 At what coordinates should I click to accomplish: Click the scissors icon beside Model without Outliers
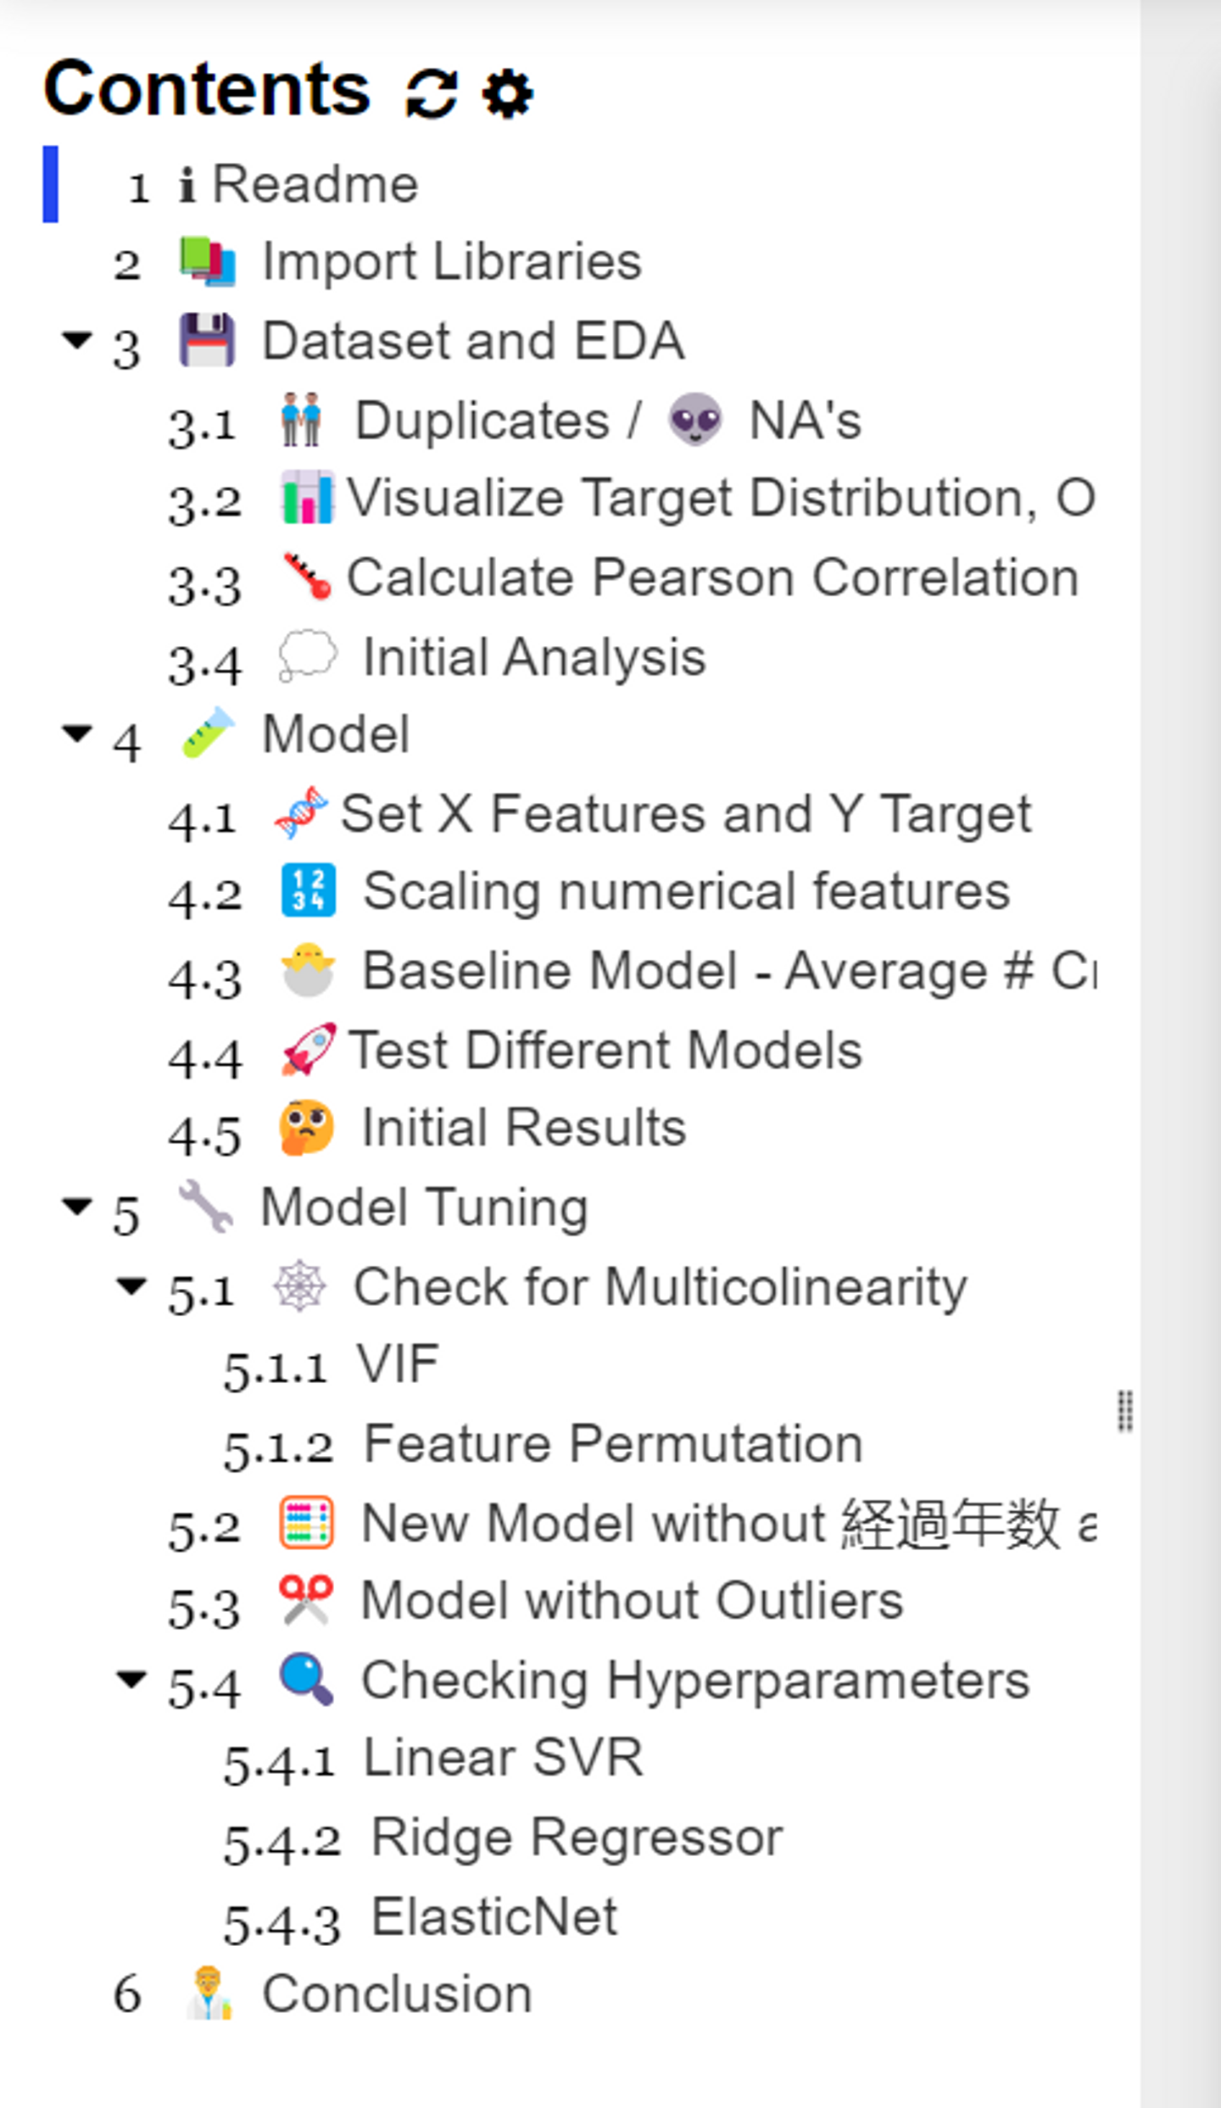pyautogui.click(x=306, y=1600)
